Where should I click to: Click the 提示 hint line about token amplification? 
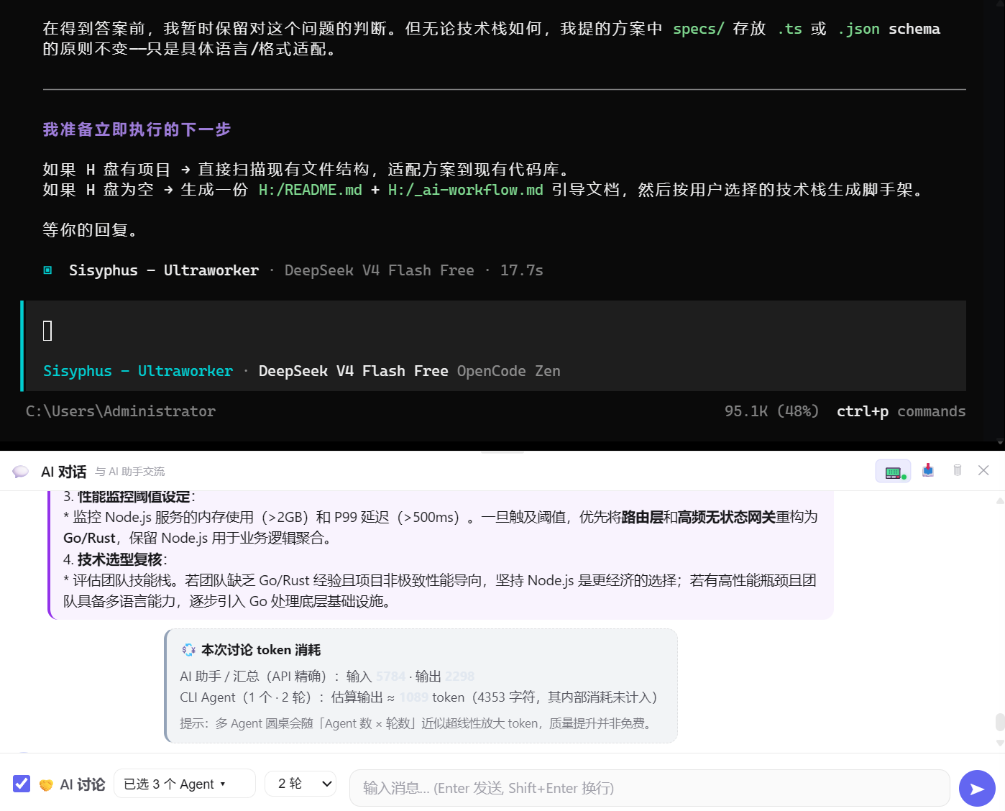click(x=417, y=723)
